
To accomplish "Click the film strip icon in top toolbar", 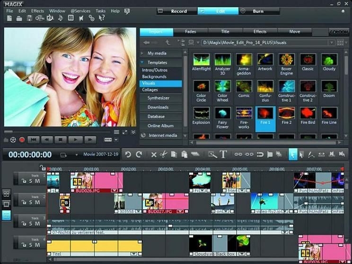I will [x=70, y=18].
